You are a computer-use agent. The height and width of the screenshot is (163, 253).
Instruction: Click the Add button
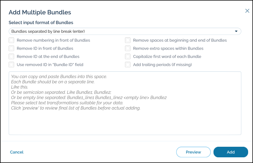[231, 152]
